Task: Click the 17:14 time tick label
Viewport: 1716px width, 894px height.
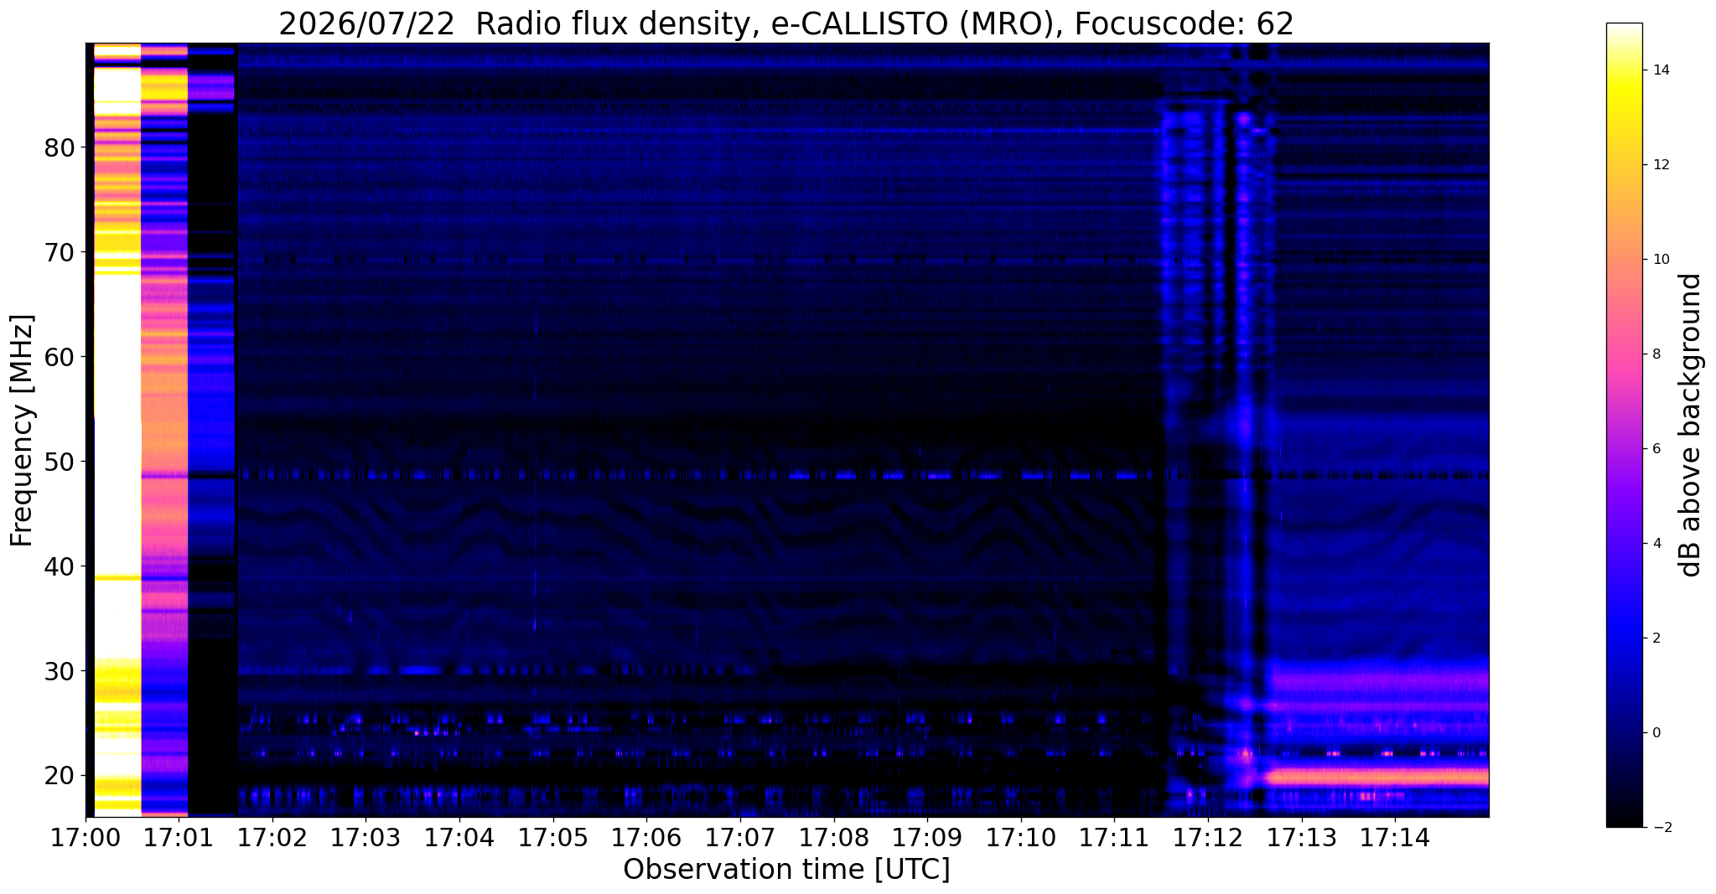Action: click(1395, 838)
